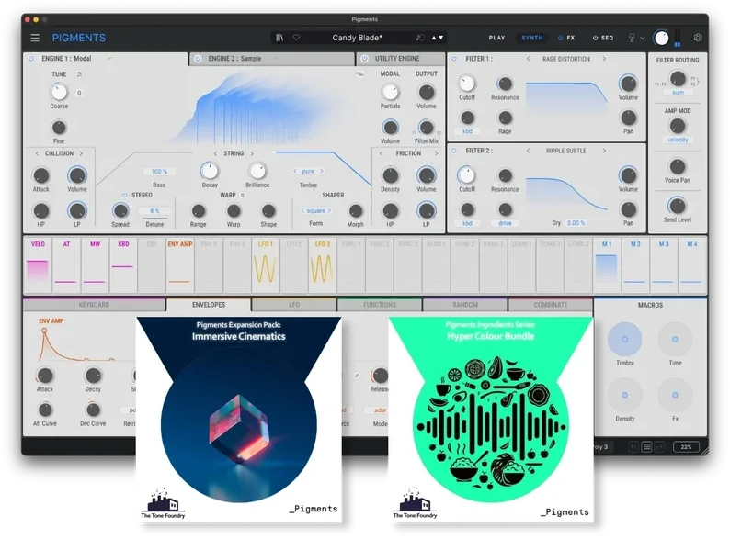Toggle Engine 2 Sample power button
The image size is (730, 539).
[x=198, y=59]
